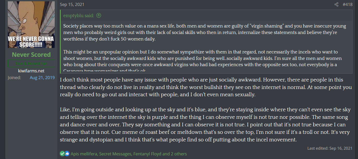Click the Sep 15, 2021 post timestamp
Image resolution: width=358 pixels, height=159 pixels.
click(72, 4)
